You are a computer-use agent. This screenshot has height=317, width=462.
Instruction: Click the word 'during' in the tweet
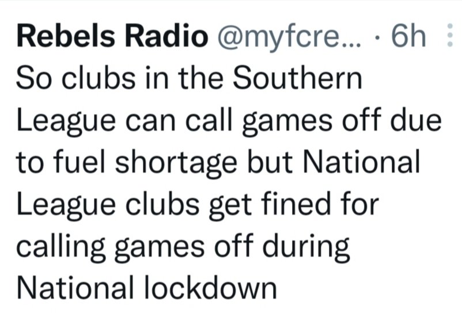(x=306, y=247)
